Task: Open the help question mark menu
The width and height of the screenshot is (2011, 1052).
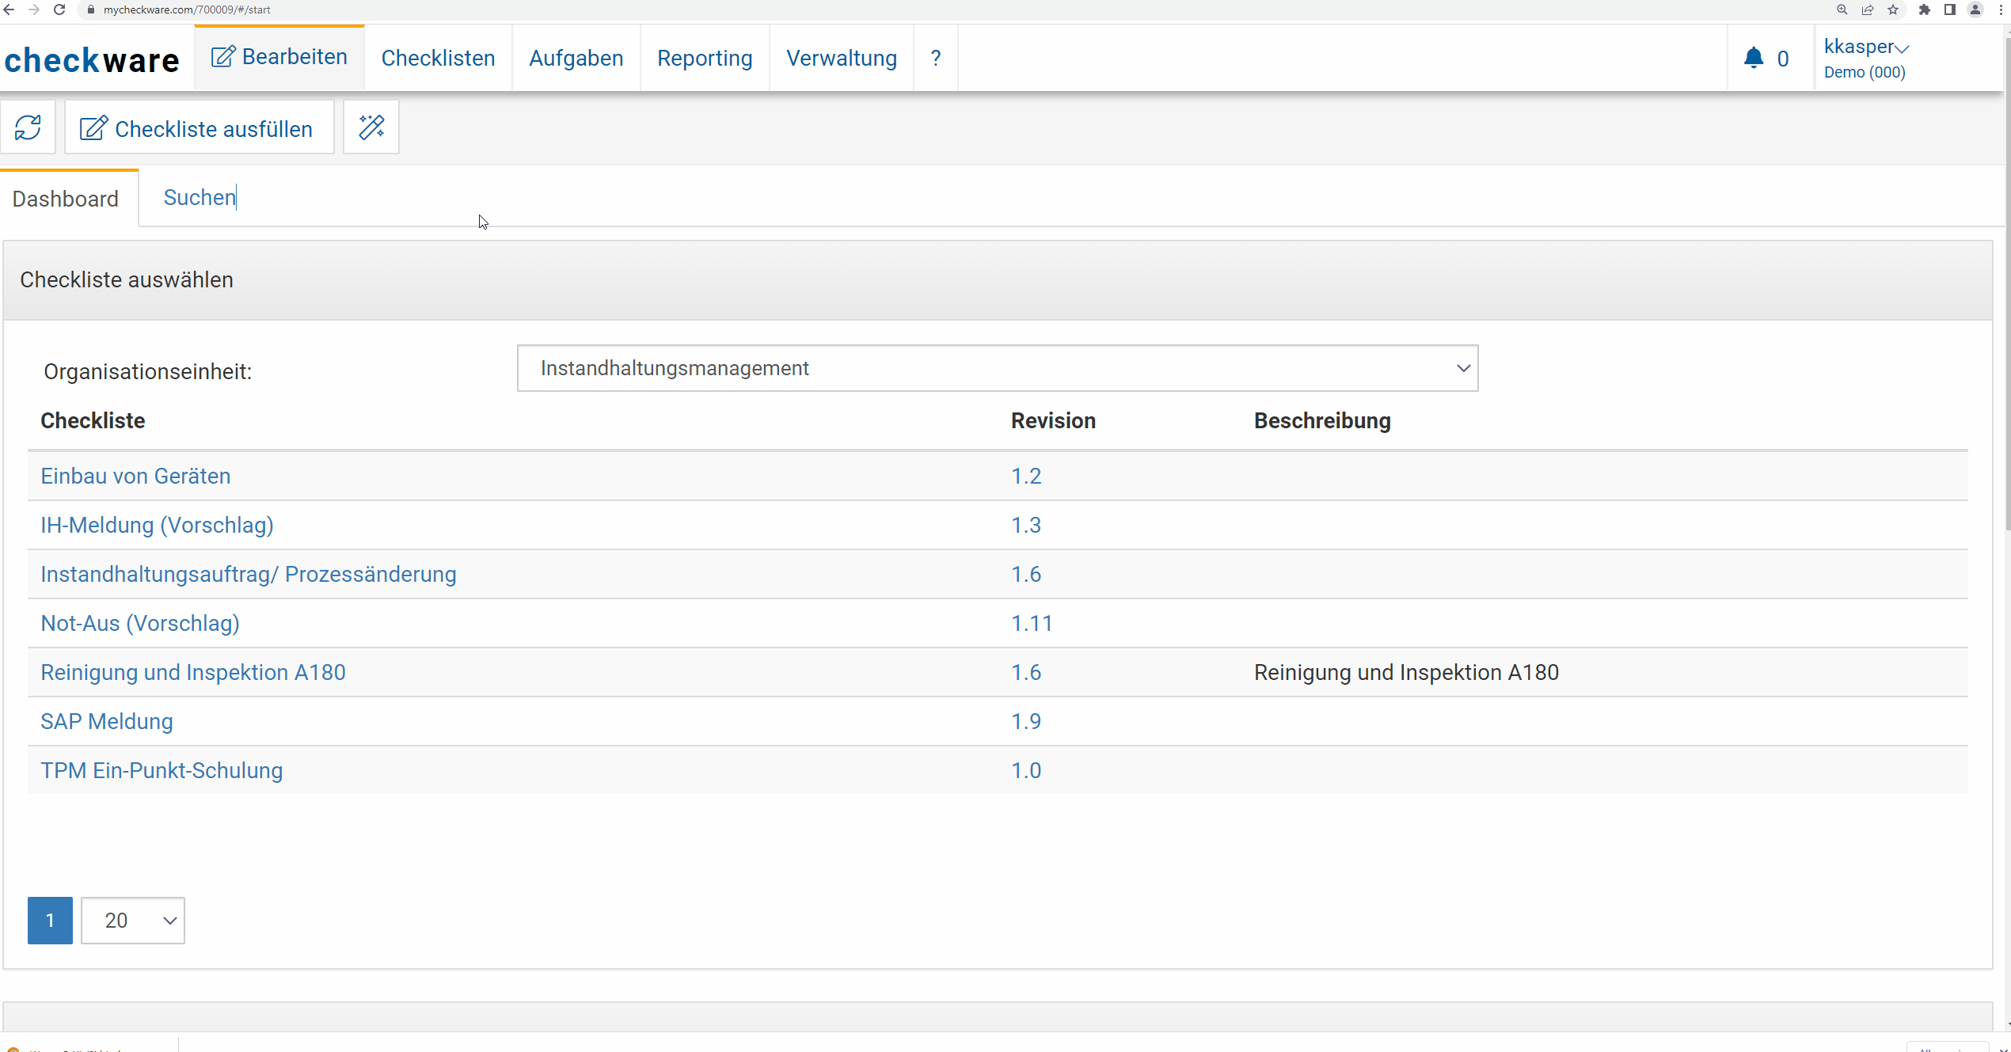Action: 936,58
